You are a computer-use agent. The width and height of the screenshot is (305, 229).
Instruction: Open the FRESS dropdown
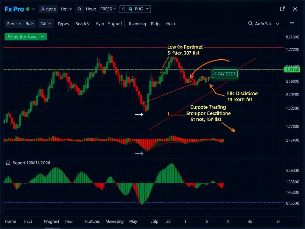click(x=108, y=9)
